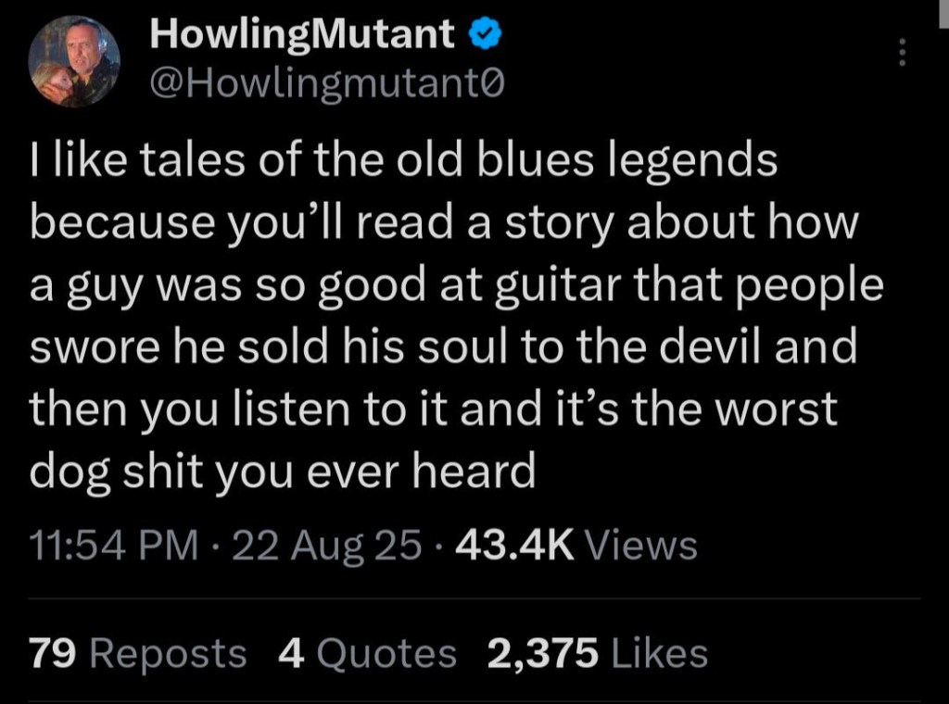
Task: Open the three-dot more options menu
Action: 897,54
